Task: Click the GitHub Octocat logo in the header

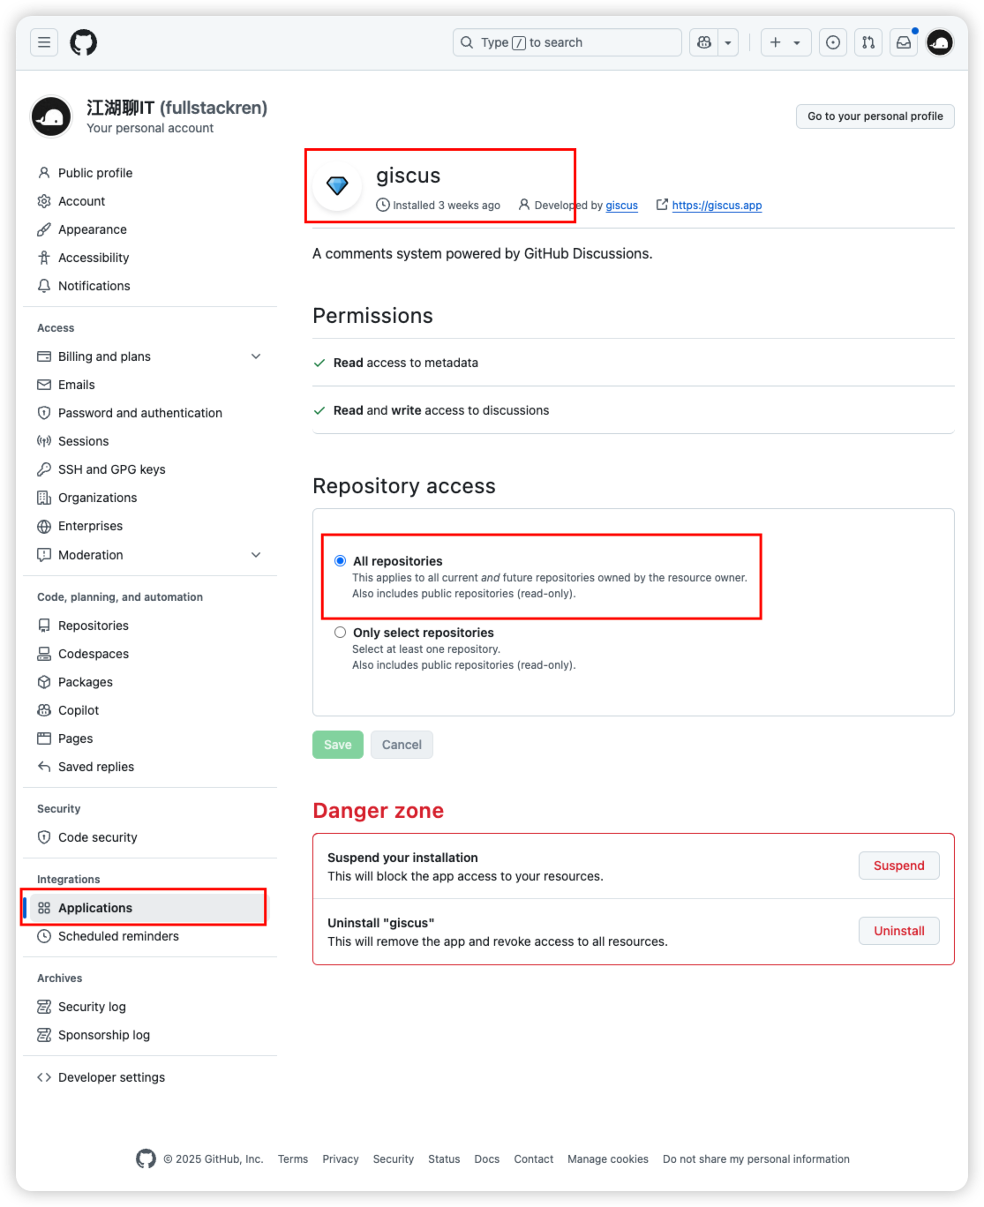Action: (x=84, y=42)
